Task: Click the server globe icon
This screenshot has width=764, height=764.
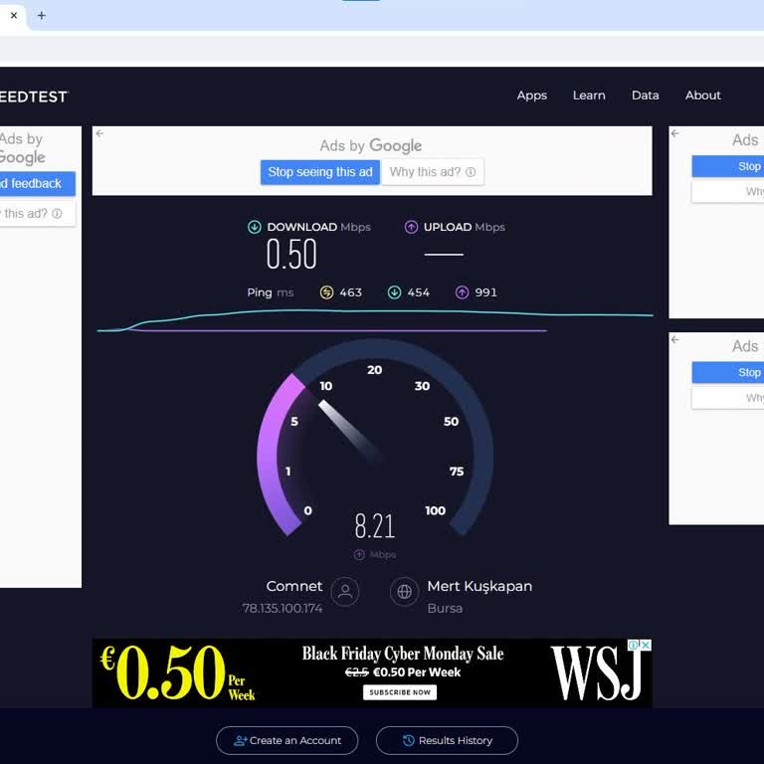Action: coord(405,592)
